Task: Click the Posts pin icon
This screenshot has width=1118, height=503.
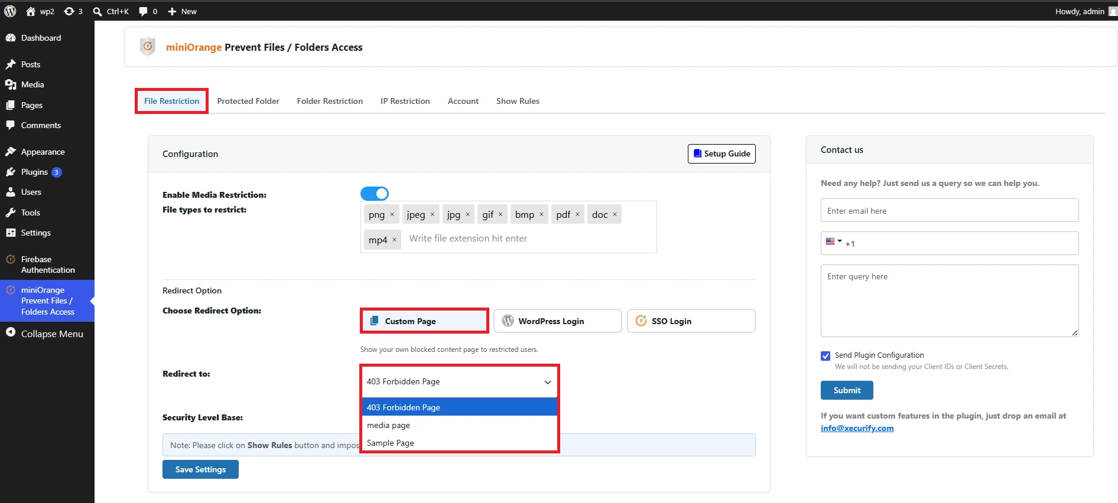Action: [11, 64]
